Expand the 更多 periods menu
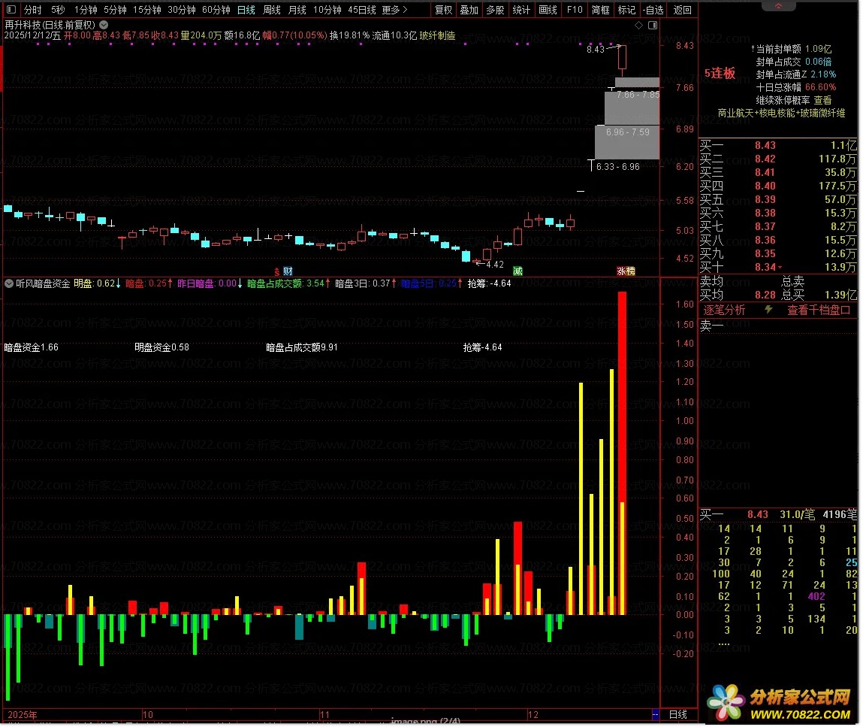This screenshot has width=863, height=727. [x=394, y=9]
